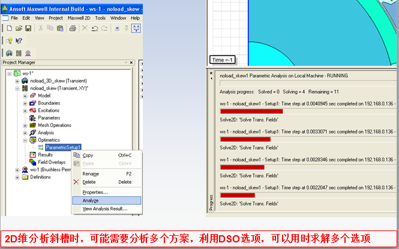Click the 0.0033071 sec progress bar
This screenshot has height=249, width=399.
[x=308, y=139]
